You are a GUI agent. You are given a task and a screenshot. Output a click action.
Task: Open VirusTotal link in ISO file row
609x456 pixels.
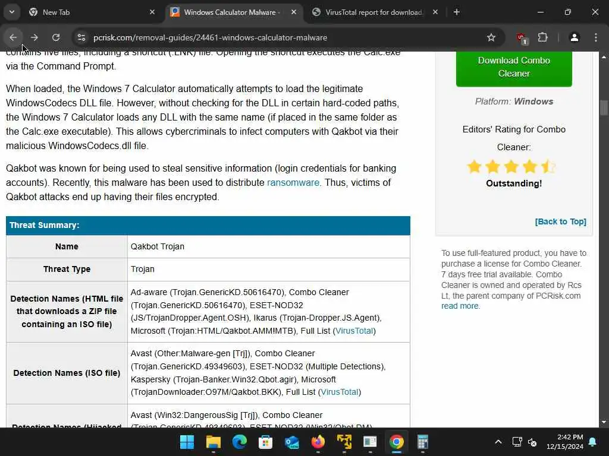coord(340,392)
